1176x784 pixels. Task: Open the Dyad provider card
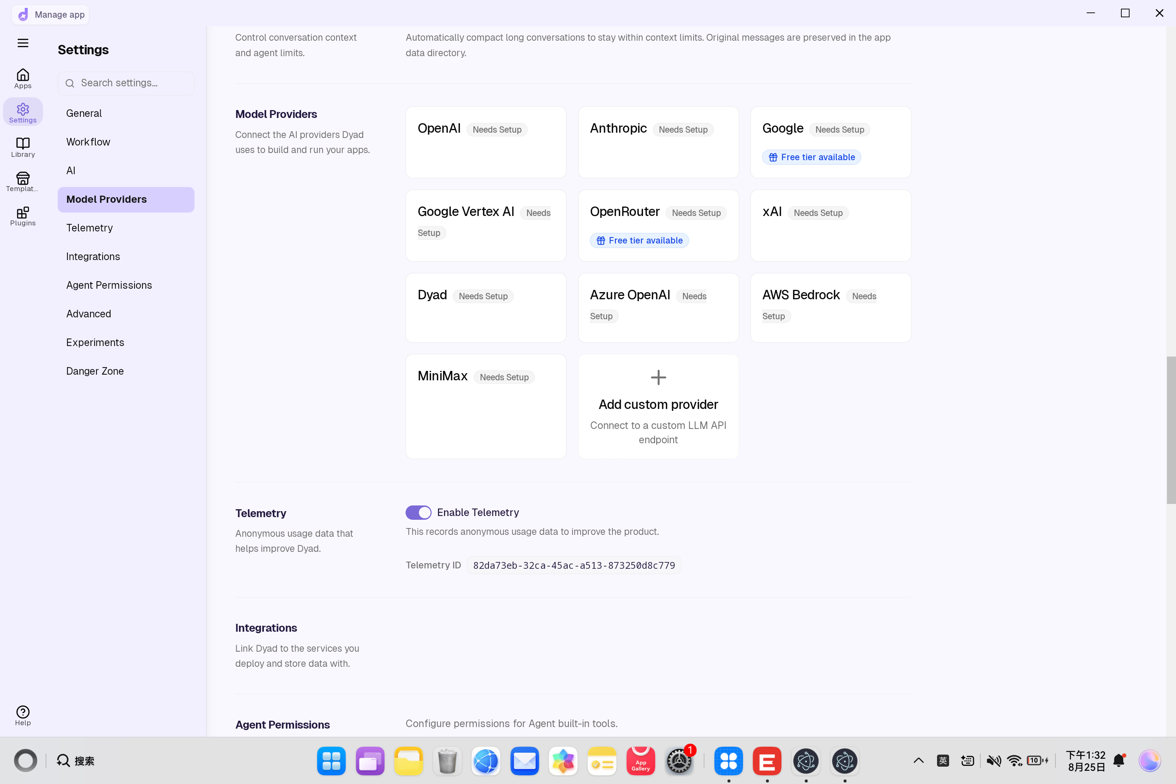tap(486, 308)
